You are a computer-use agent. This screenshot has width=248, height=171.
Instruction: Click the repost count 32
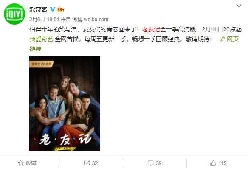[95, 163]
